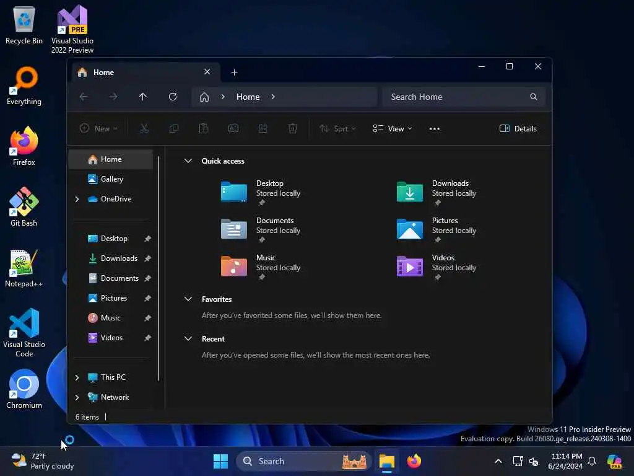The width and height of the screenshot is (634, 476).
Task: Select the Git Bash desktop shortcut
Action: coord(24,207)
